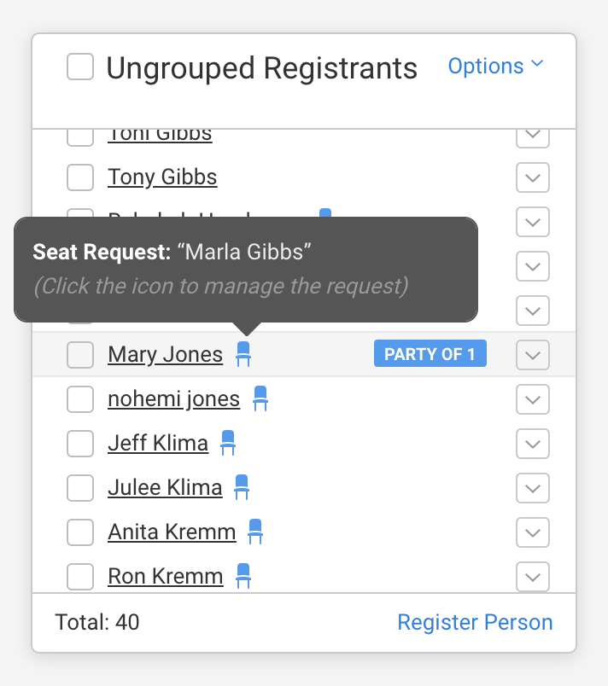
Task: Open the Options menu
Action: point(495,66)
